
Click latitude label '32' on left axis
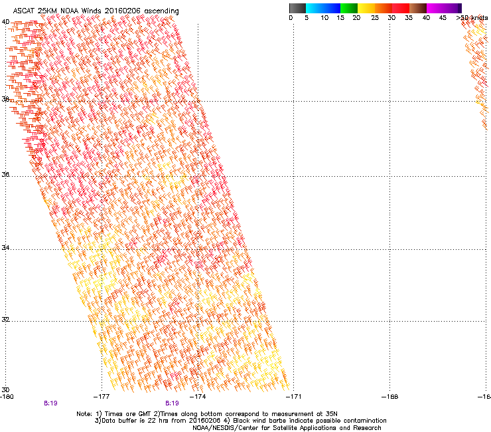point(5,320)
